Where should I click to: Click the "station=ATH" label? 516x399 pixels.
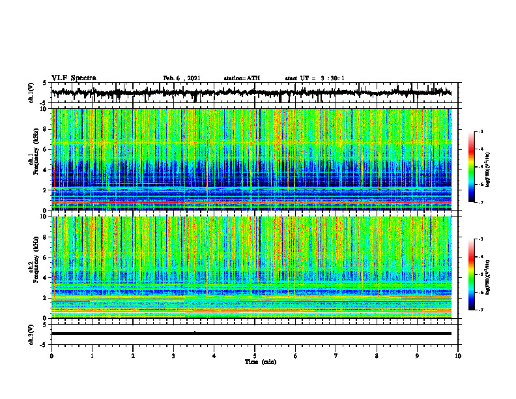tap(242, 78)
